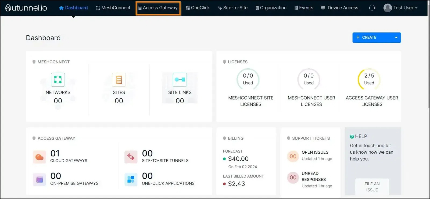Open the Dashboard nav item

click(x=73, y=8)
